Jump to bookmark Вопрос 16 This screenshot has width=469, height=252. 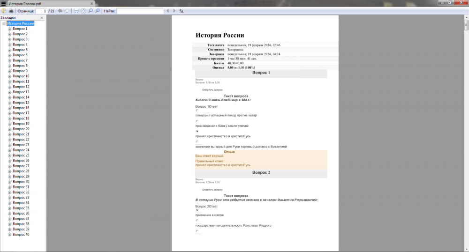(x=21, y=108)
